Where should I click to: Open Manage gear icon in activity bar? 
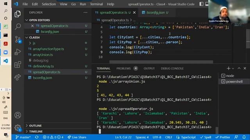coord(18,128)
